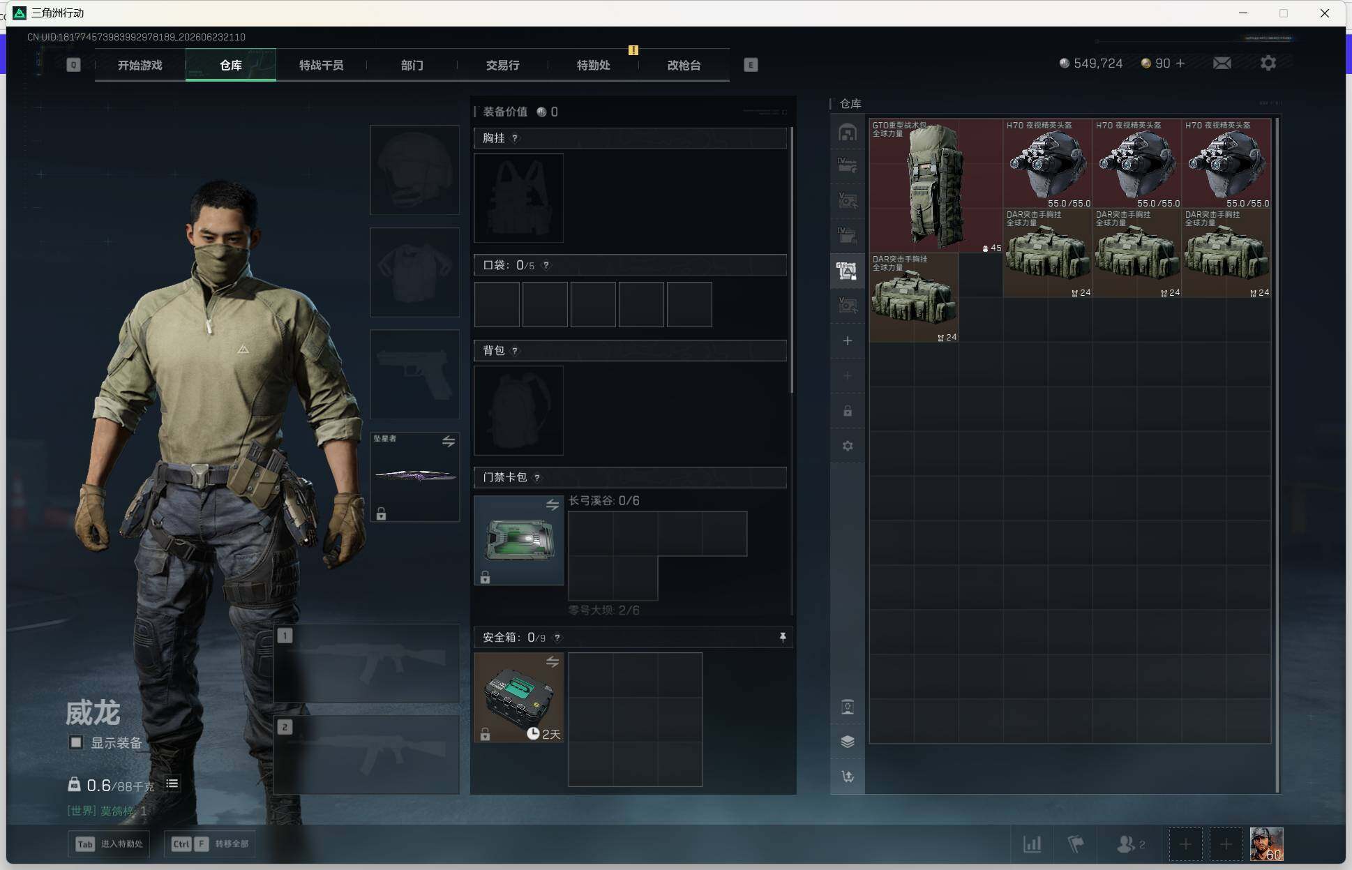Click the lock icon in warehouse sidebar
The height and width of the screenshot is (870, 1352).
pyautogui.click(x=848, y=411)
